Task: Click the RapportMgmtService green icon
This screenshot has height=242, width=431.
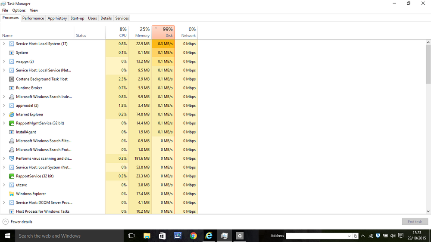Action: click(x=12, y=123)
